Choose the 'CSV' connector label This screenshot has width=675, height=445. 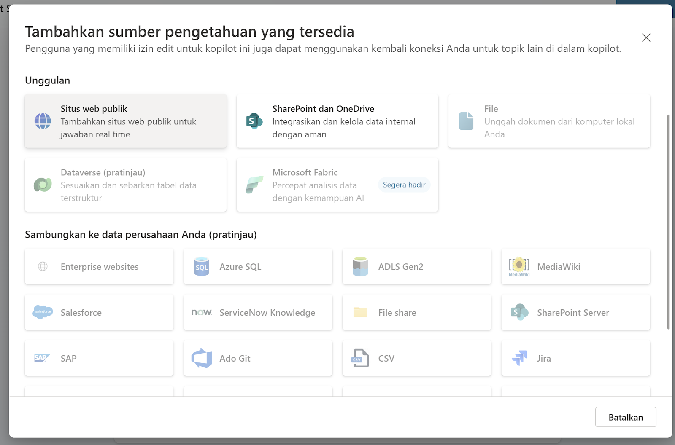pyautogui.click(x=386, y=359)
